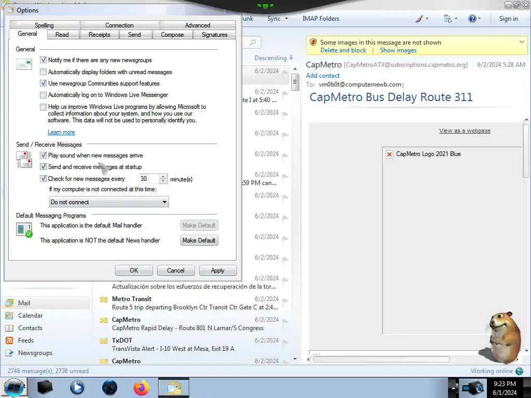This screenshot has width=531, height=398.
Task: Click the Working online globe icon
Action: [x=519, y=371]
